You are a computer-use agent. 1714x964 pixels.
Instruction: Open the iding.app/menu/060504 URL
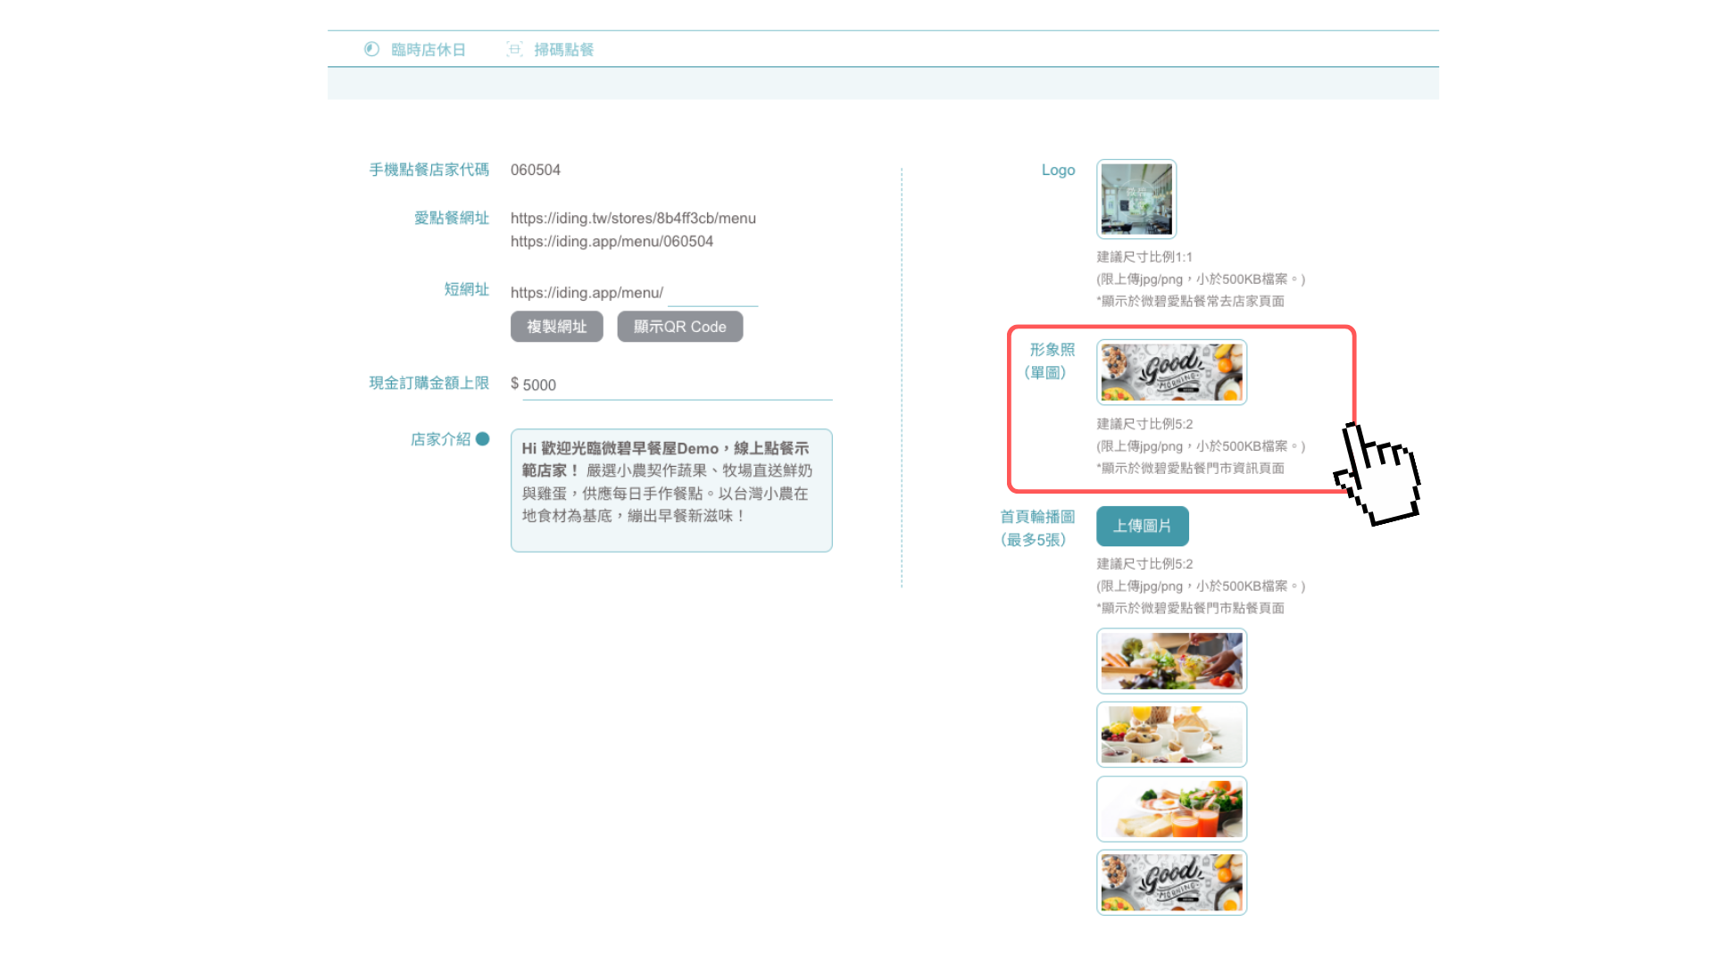pos(612,242)
